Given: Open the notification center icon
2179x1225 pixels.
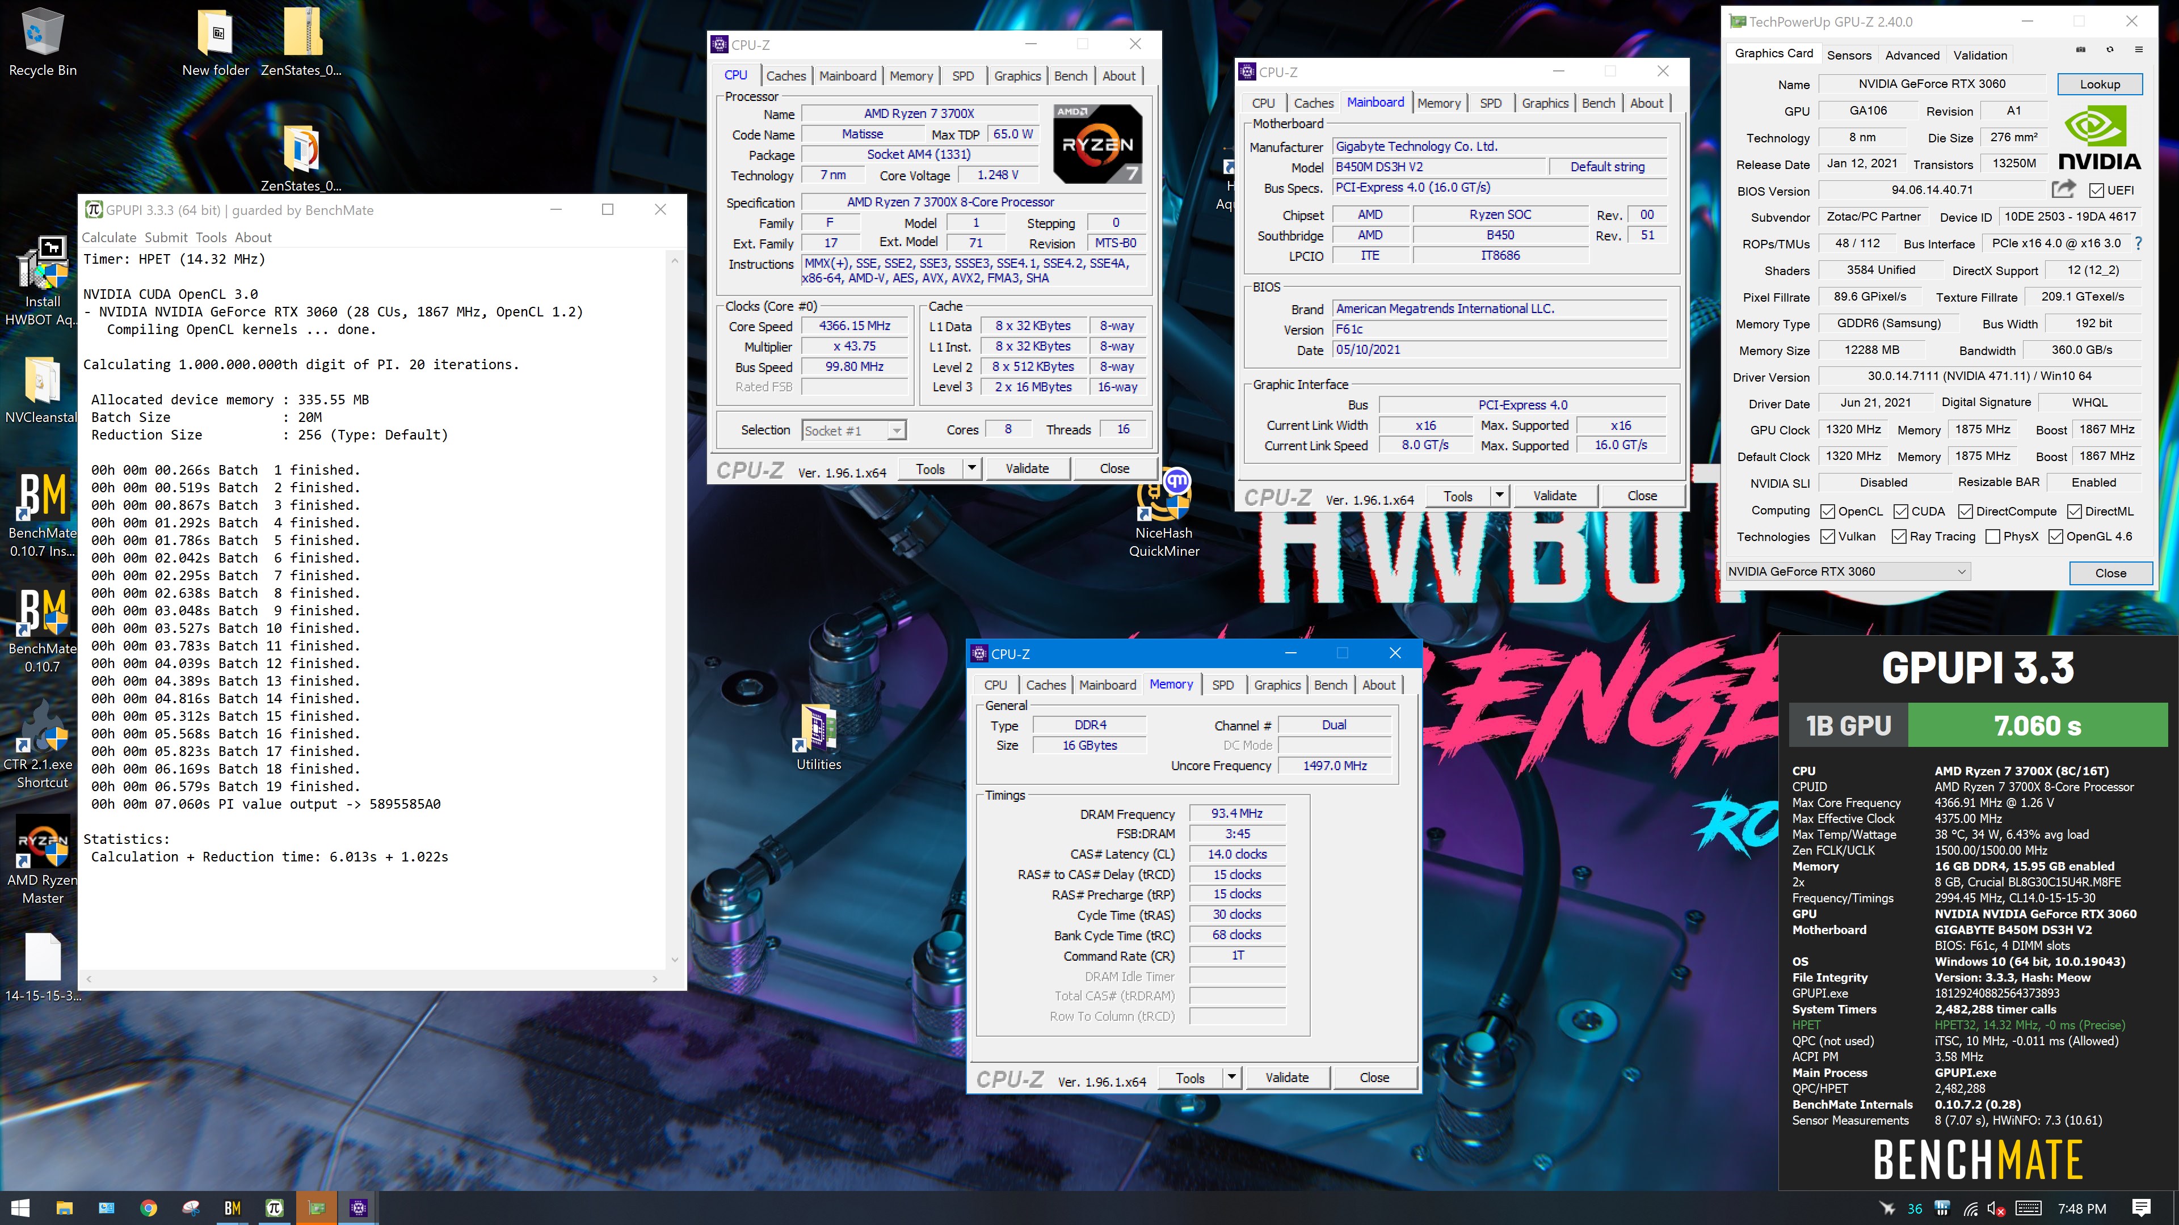Looking at the screenshot, I should click(x=2141, y=1208).
